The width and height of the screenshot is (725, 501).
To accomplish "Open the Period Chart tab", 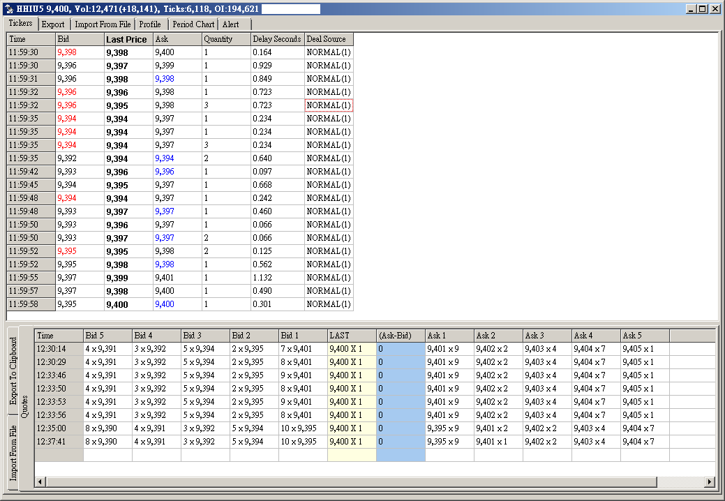I will [193, 24].
